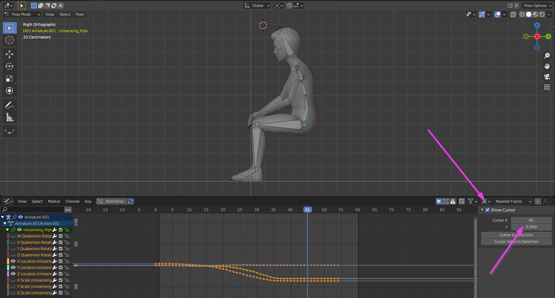Switch to wireframe viewport shading
This screenshot has width=555, height=298.
click(522, 14)
